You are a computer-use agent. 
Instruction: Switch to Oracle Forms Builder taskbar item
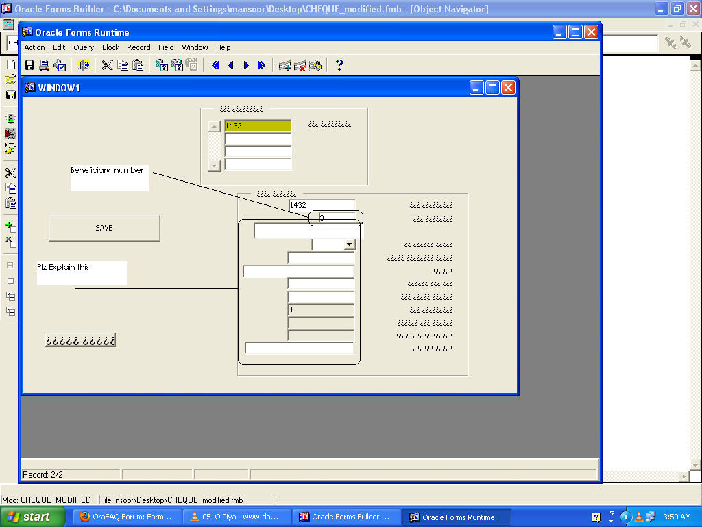tap(346, 517)
